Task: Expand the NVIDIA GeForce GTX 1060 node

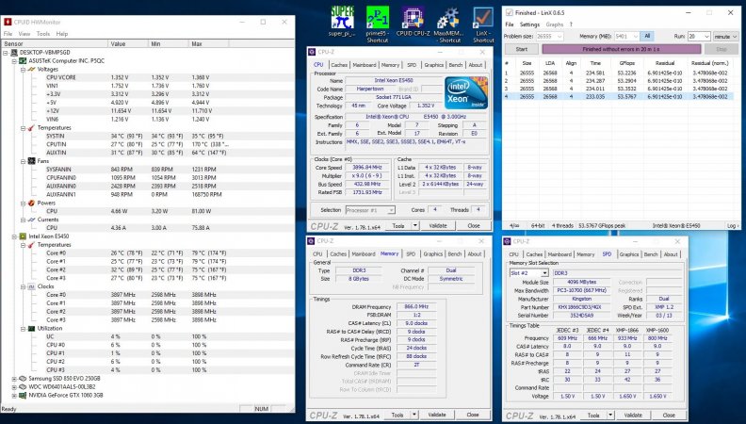Action: coord(14,395)
